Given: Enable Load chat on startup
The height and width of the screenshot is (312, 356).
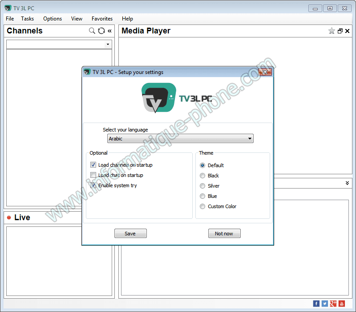Looking at the screenshot, I should click(93, 175).
